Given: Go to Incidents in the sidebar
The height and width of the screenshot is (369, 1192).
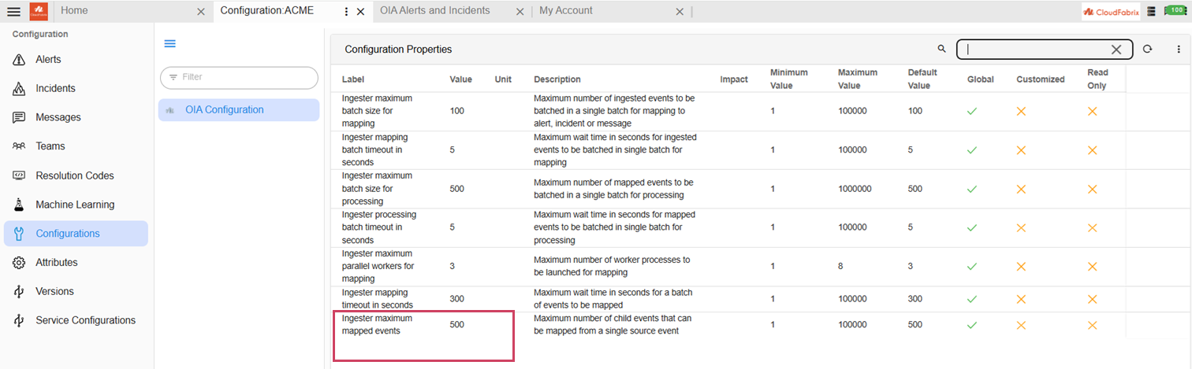Looking at the screenshot, I should tap(55, 89).
